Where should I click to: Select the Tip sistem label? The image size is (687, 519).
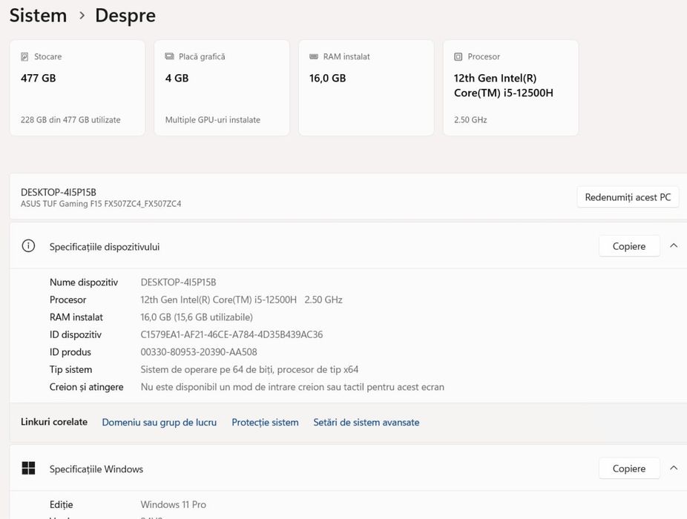[70, 370]
